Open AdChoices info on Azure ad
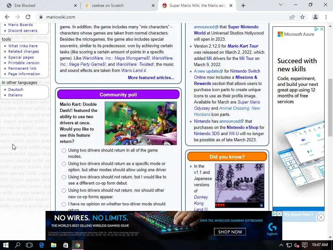The image size is (333, 250). click(316, 29)
